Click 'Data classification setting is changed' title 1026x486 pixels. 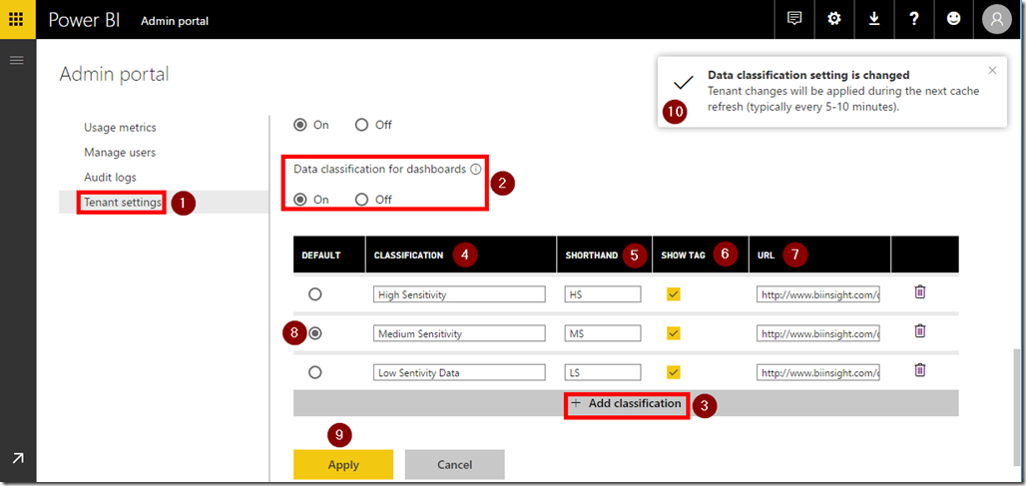(808, 75)
